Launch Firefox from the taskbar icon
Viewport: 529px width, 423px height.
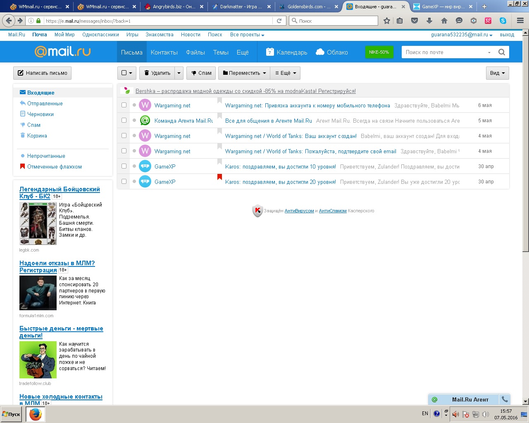coord(36,414)
